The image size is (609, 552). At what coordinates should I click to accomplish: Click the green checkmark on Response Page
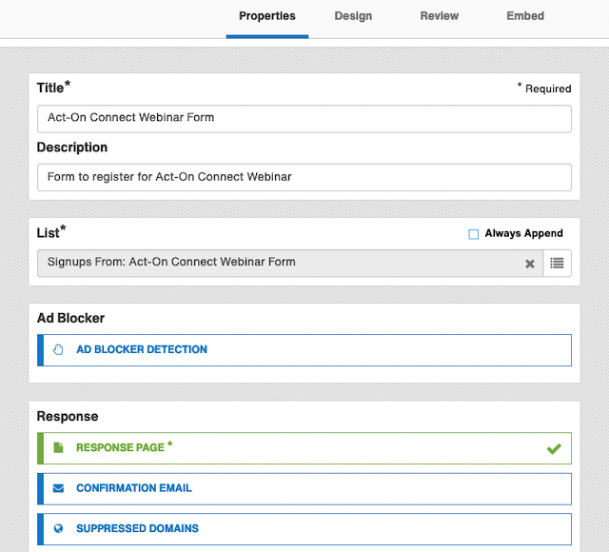554,448
